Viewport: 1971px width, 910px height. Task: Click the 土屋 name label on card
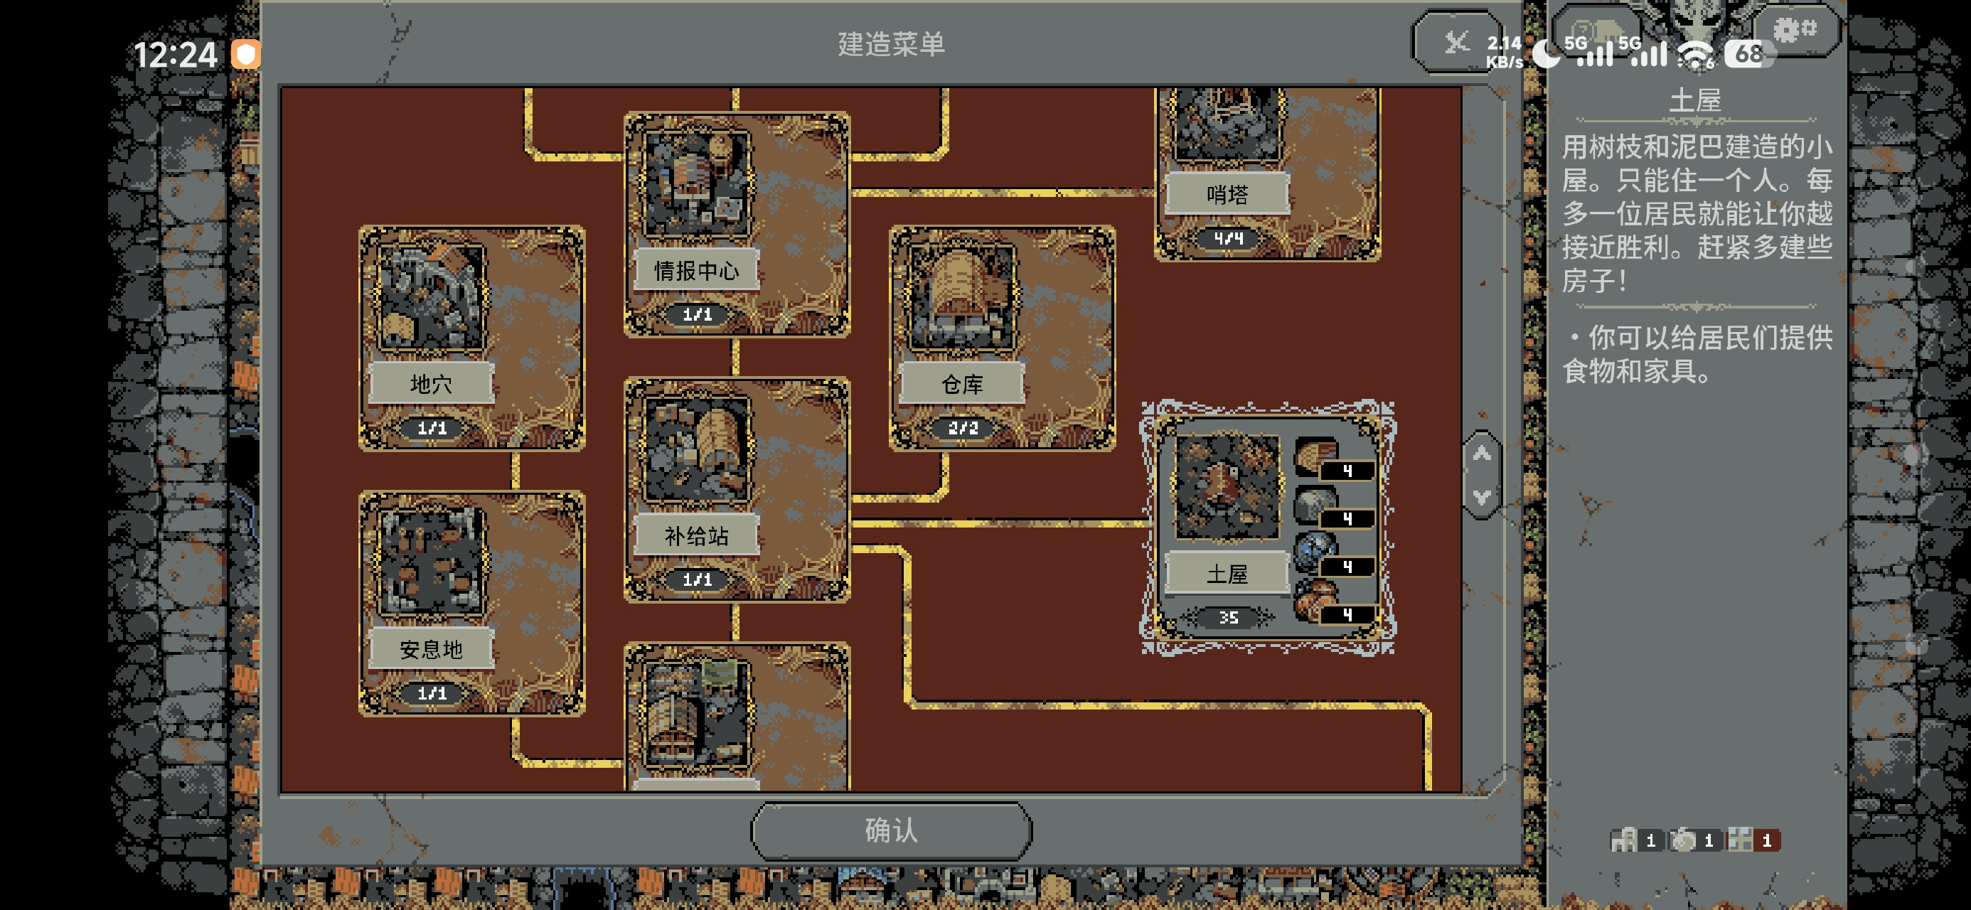click(1227, 574)
